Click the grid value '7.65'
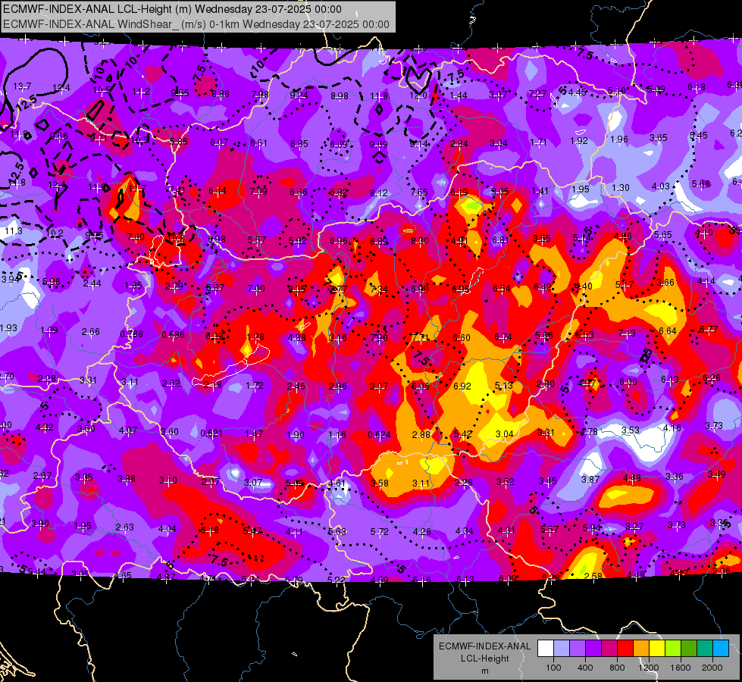This screenshot has height=682, width=742. pos(419,192)
